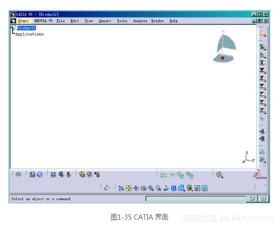
Task: Click the Create Multi-View icon
Action: (x=173, y=188)
